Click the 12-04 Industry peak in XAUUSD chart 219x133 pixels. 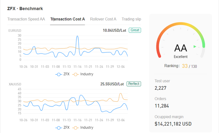[120, 94]
